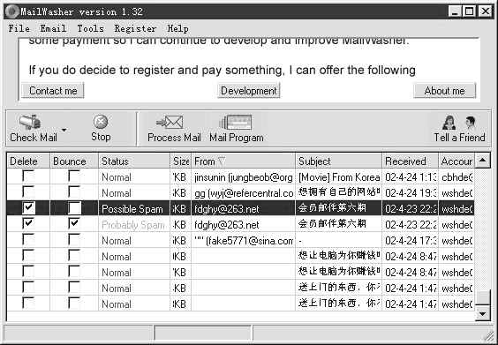Check Bounce on the Possible Spam row
This screenshot has width=498, height=345.
74,208
